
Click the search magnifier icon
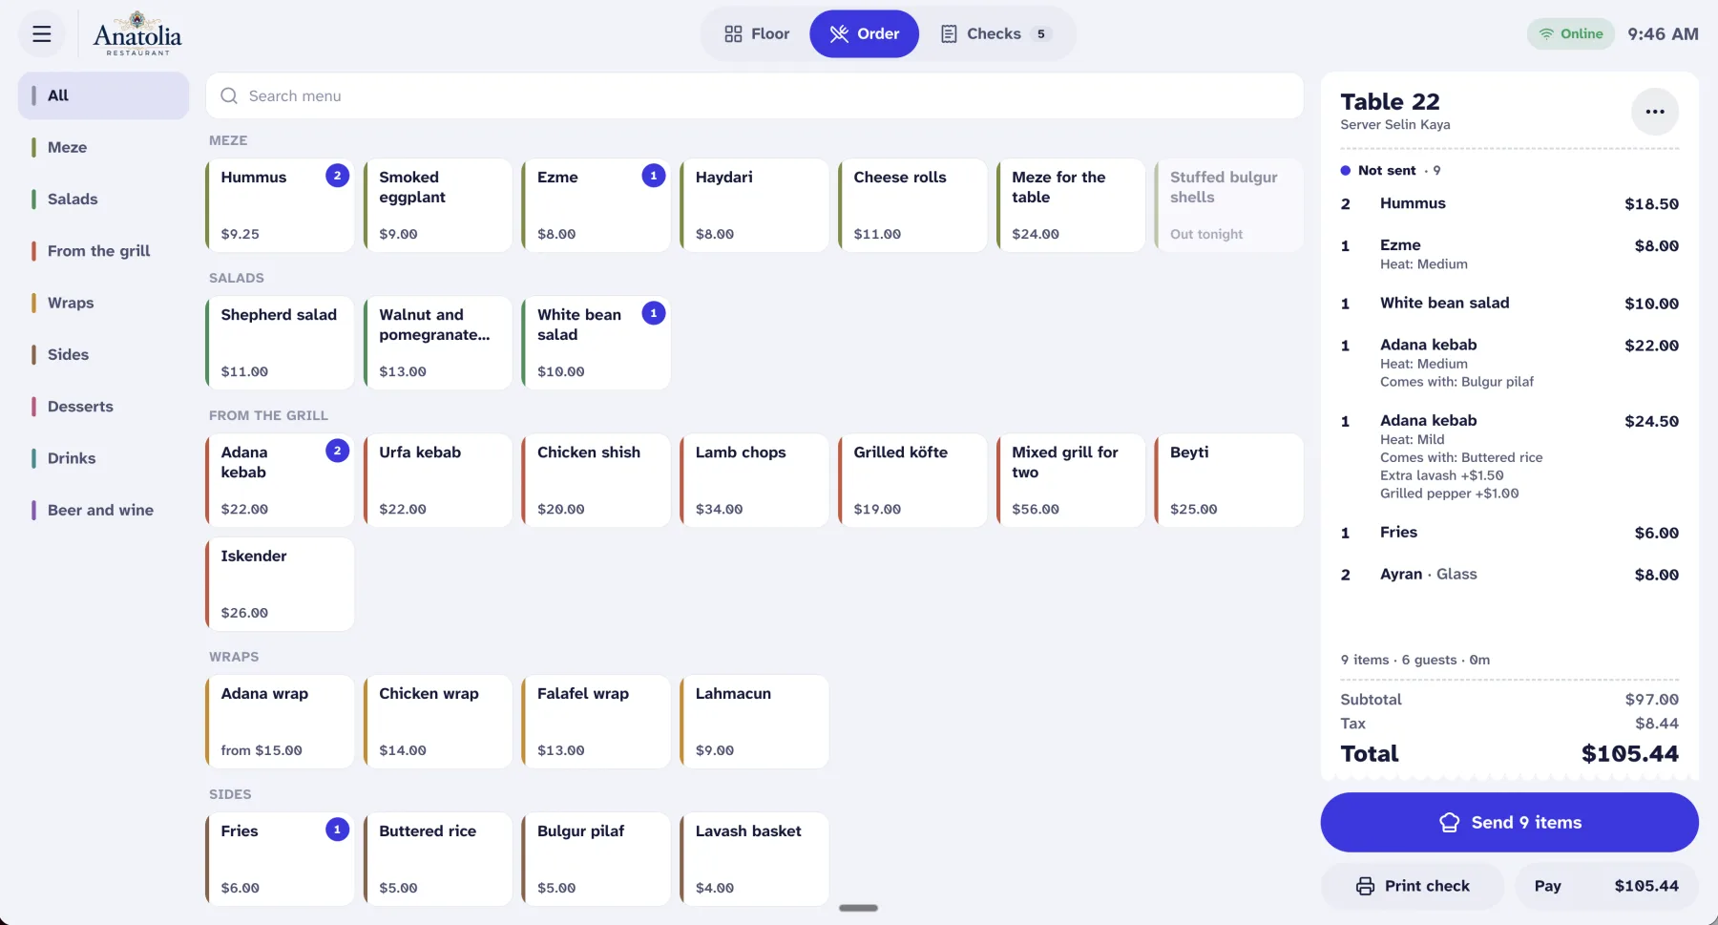(x=229, y=96)
